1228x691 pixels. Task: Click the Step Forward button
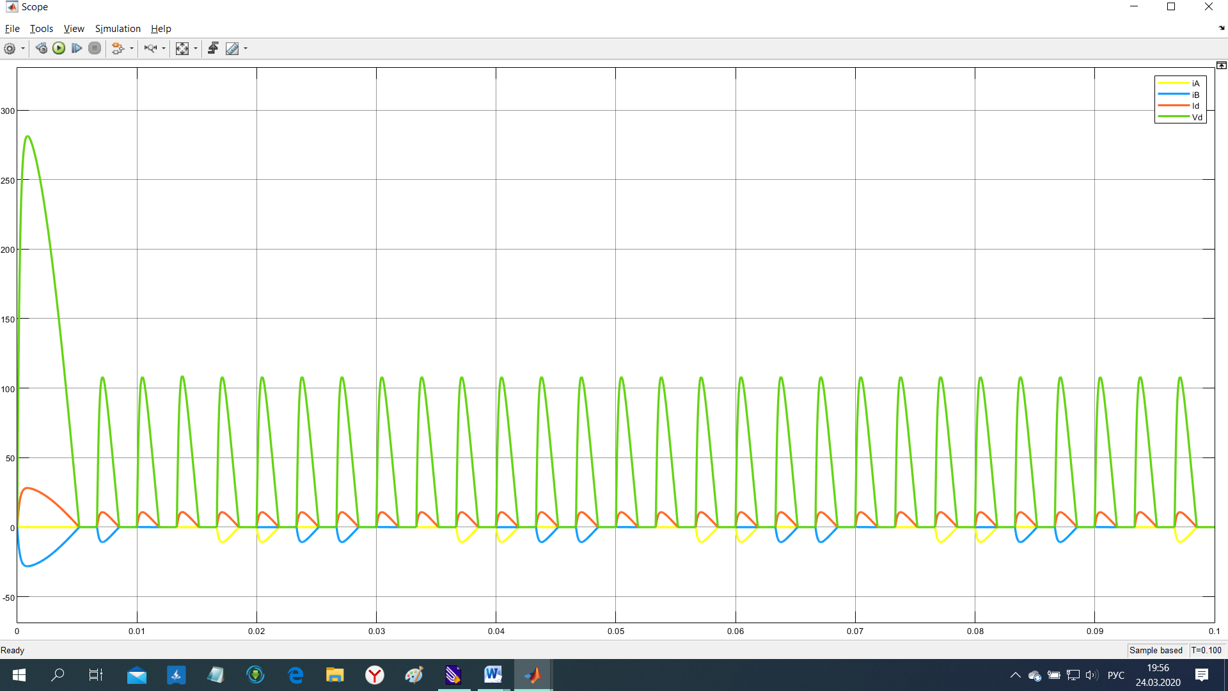[x=77, y=49]
